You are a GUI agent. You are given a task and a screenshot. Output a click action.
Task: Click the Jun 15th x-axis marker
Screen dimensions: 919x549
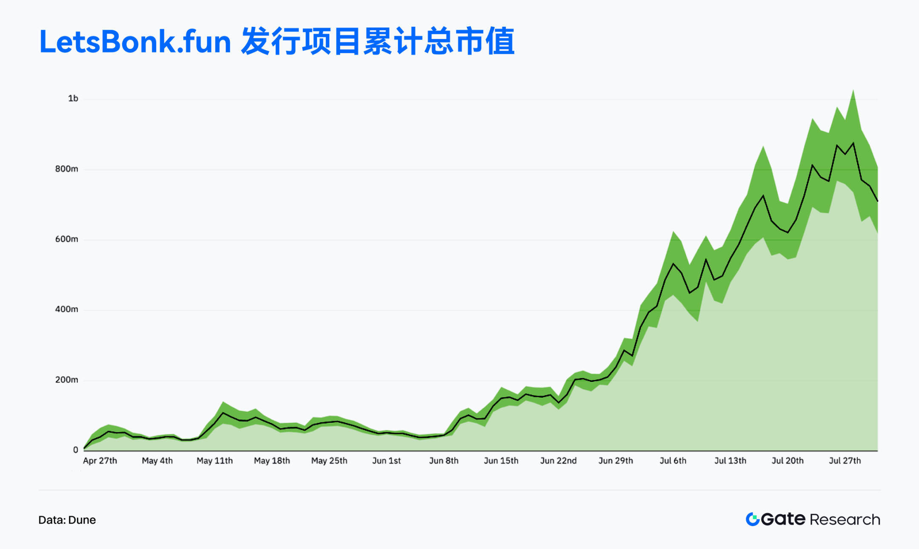point(501,461)
